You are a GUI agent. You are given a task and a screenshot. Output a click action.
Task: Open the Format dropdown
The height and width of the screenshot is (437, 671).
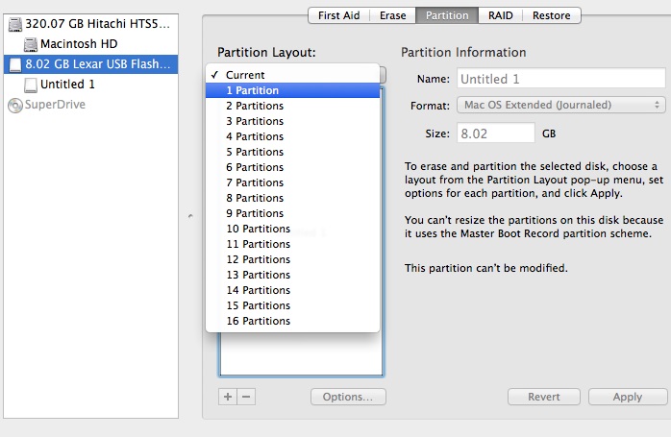point(561,106)
